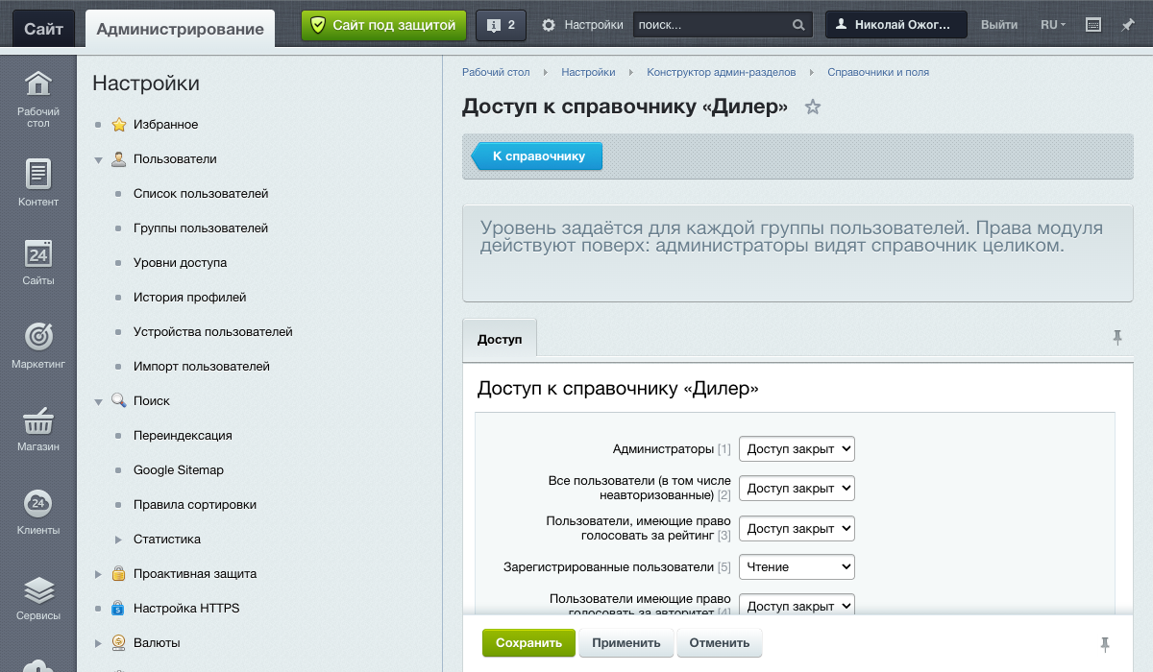
Task: Open dropdown for голосовать за авторитет group
Action: pos(797,607)
